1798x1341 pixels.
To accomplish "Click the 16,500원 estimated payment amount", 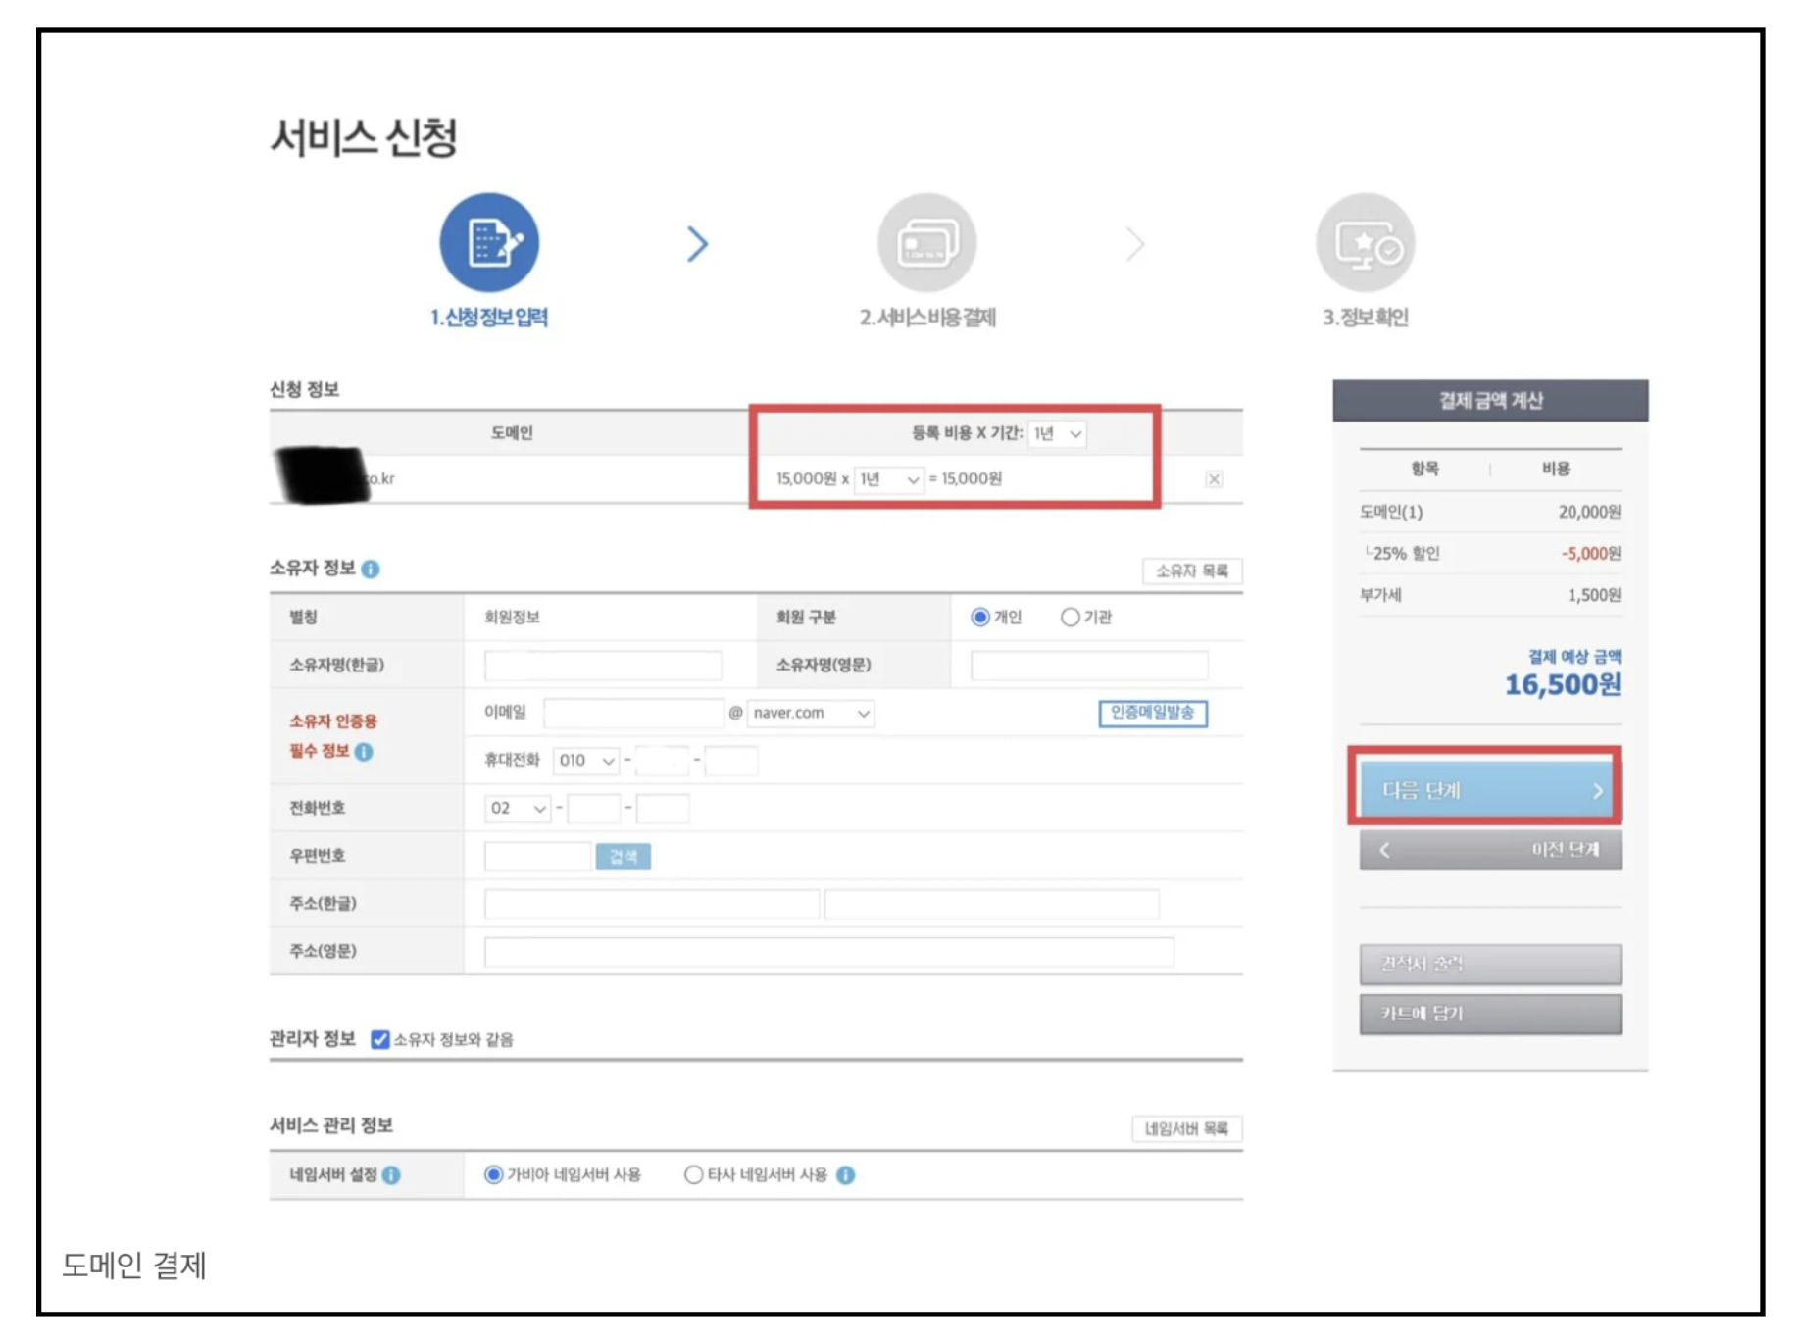I will (1563, 684).
